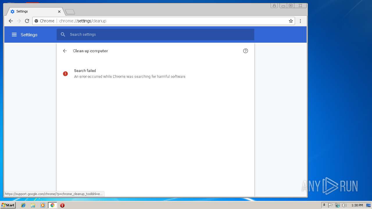The image size is (372, 209).
Task: Click the Show desktop button
Action: pos(369,205)
